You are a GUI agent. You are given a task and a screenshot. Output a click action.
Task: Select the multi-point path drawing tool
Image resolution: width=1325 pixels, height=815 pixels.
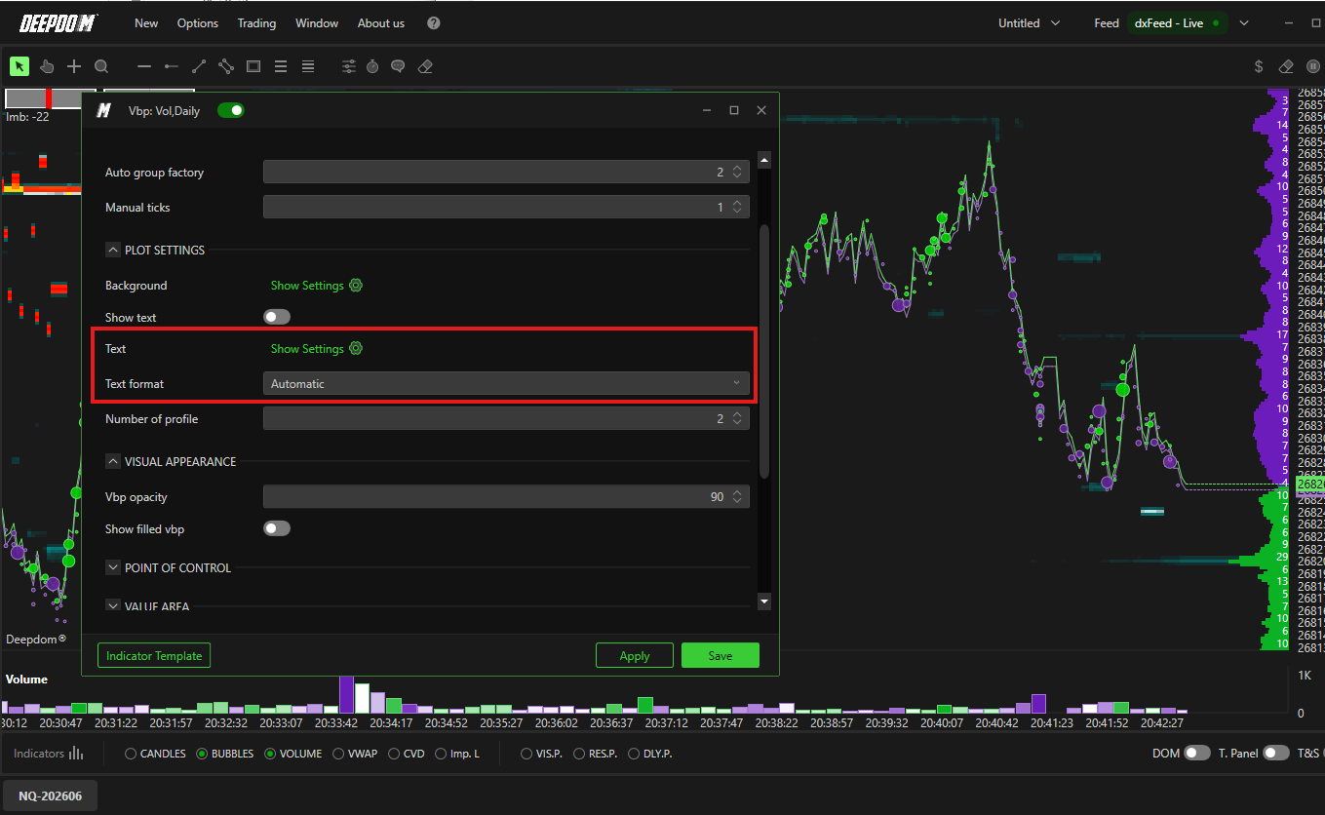coord(226,66)
